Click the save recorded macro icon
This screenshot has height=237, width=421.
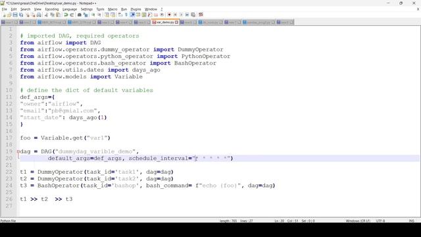point(193,14)
